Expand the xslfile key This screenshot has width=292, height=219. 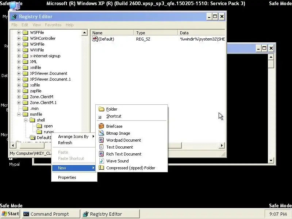(19, 85)
